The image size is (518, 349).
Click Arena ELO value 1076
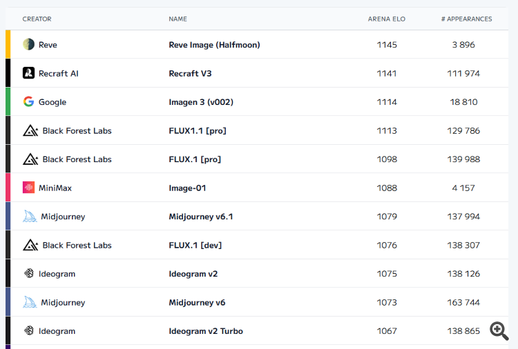coord(387,245)
